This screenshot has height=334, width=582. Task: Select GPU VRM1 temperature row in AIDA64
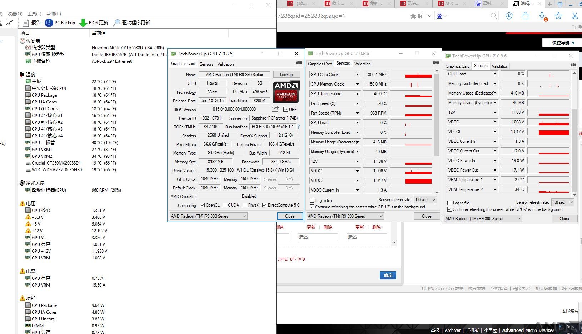tap(71, 150)
